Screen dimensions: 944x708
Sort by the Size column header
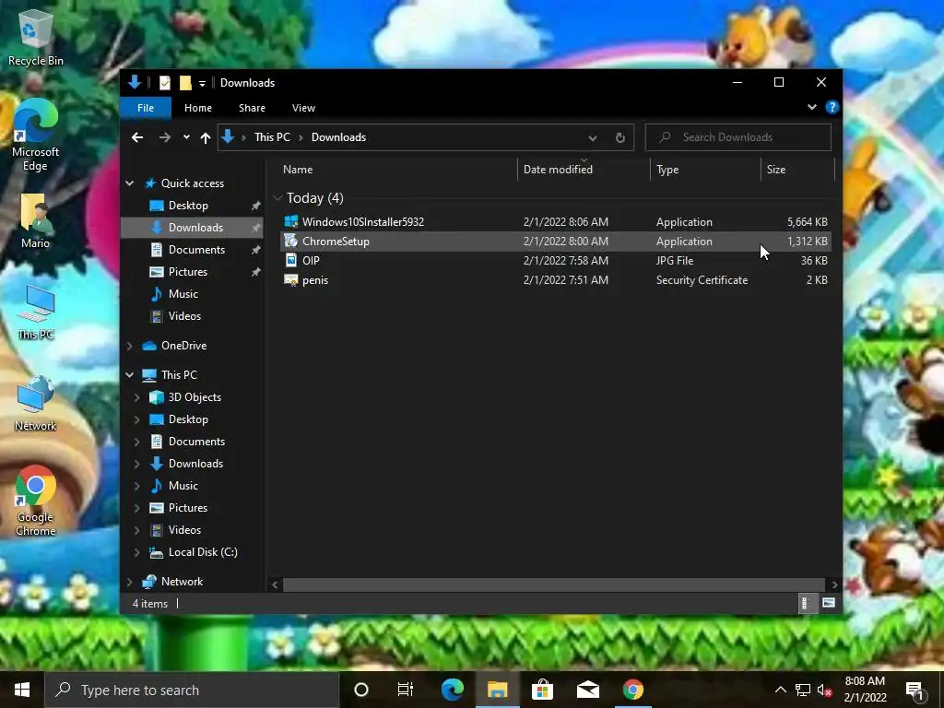(x=797, y=170)
